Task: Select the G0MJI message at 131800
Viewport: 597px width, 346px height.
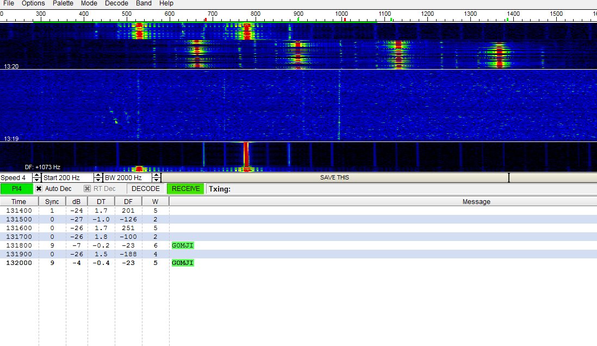Action: (183, 245)
